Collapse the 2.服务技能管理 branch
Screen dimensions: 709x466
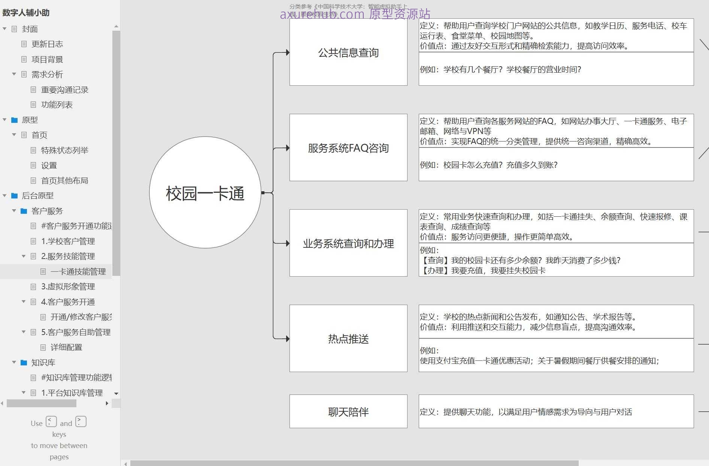pyautogui.click(x=24, y=256)
